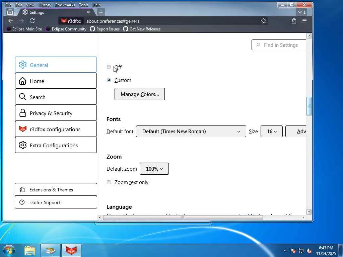Open the Windows Start menu

pyautogui.click(x=8, y=250)
